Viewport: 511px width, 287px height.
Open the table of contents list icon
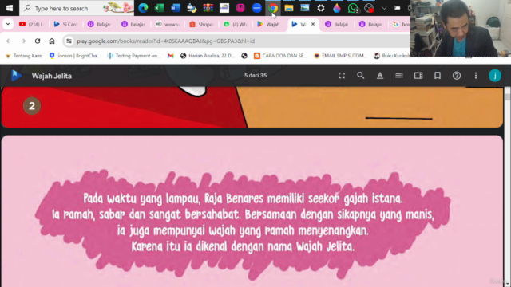point(399,76)
